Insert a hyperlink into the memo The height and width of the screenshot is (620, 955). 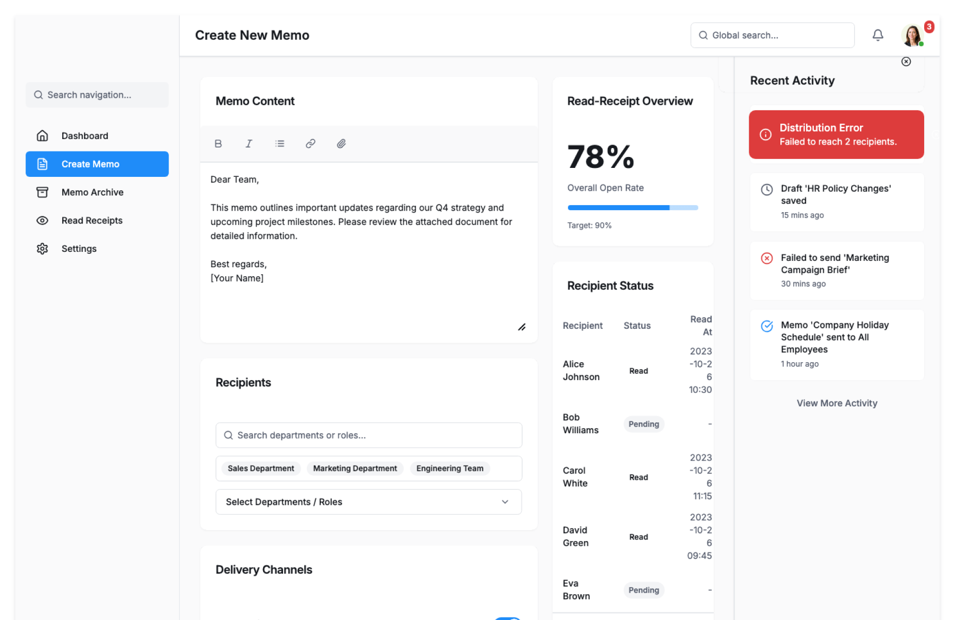(x=310, y=144)
